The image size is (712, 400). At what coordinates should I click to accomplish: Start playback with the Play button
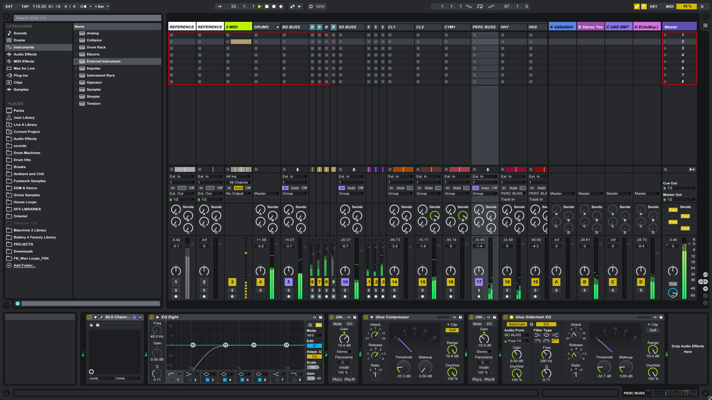click(260, 6)
